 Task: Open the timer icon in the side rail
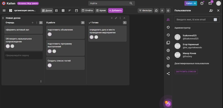tap(168, 27)
